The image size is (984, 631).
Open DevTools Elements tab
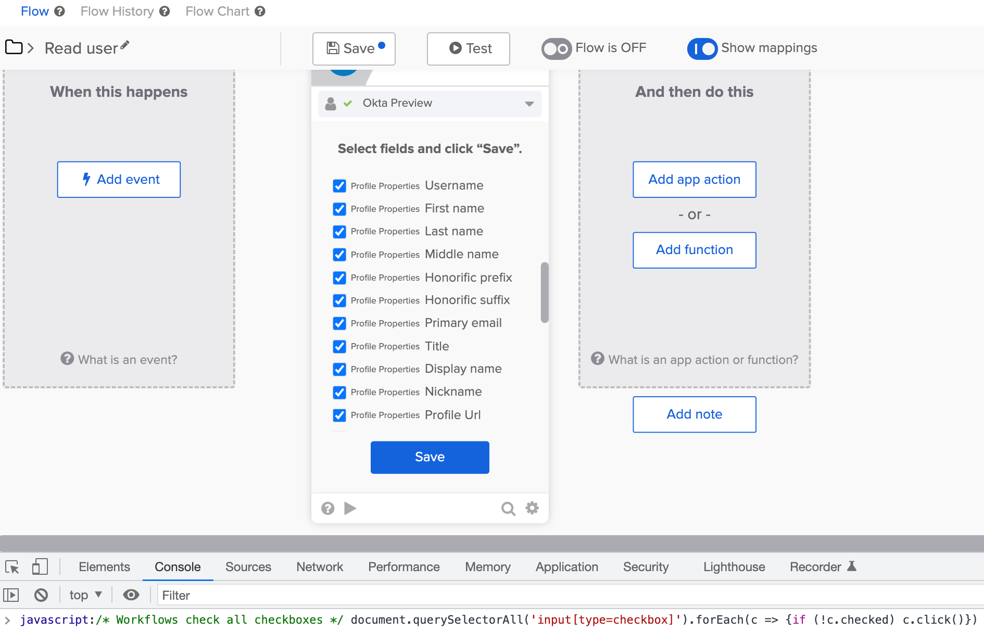[104, 567]
